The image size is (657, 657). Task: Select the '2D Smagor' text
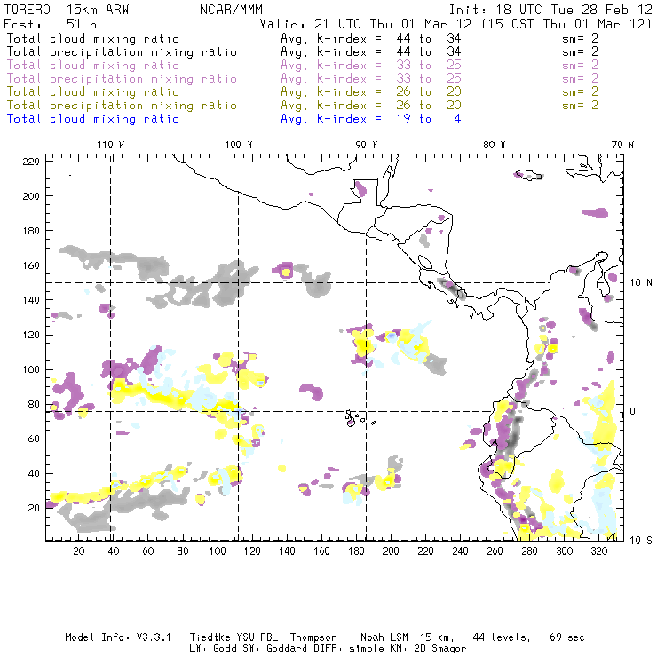(440, 649)
